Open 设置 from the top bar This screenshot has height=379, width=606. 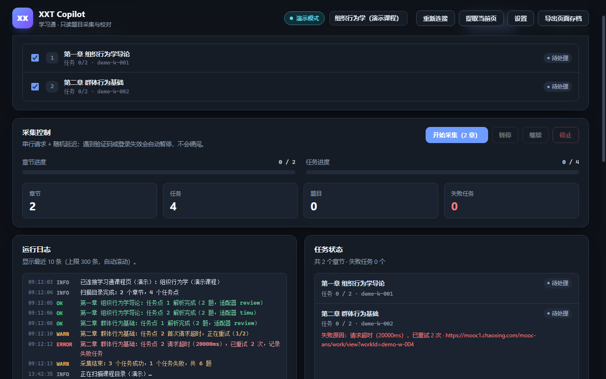(x=521, y=18)
